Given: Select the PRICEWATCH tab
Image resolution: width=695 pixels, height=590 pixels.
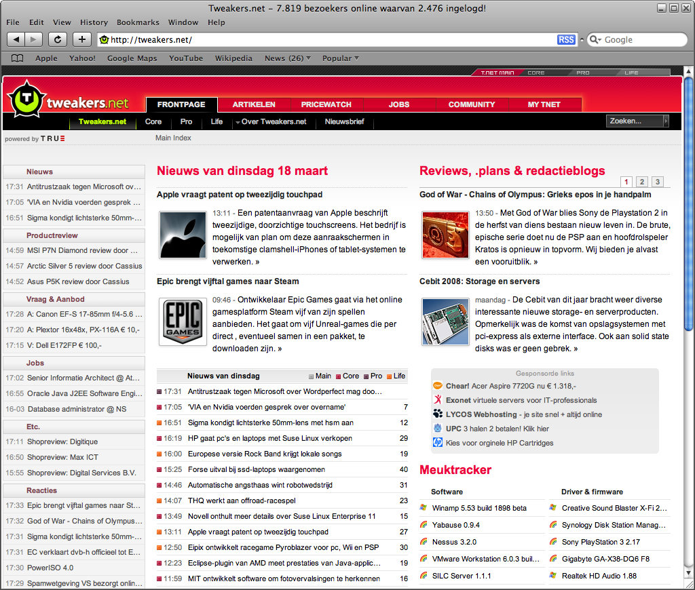Looking at the screenshot, I should coord(326,104).
